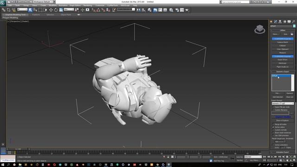Switch to the Create command panel
This screenshot has width=297, height=167.
(x=271, y=22)
